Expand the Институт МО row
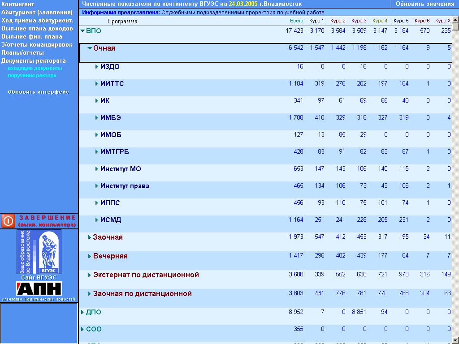Image resolution: width=459 pixels, height=344 pixels. coord(97,169)
